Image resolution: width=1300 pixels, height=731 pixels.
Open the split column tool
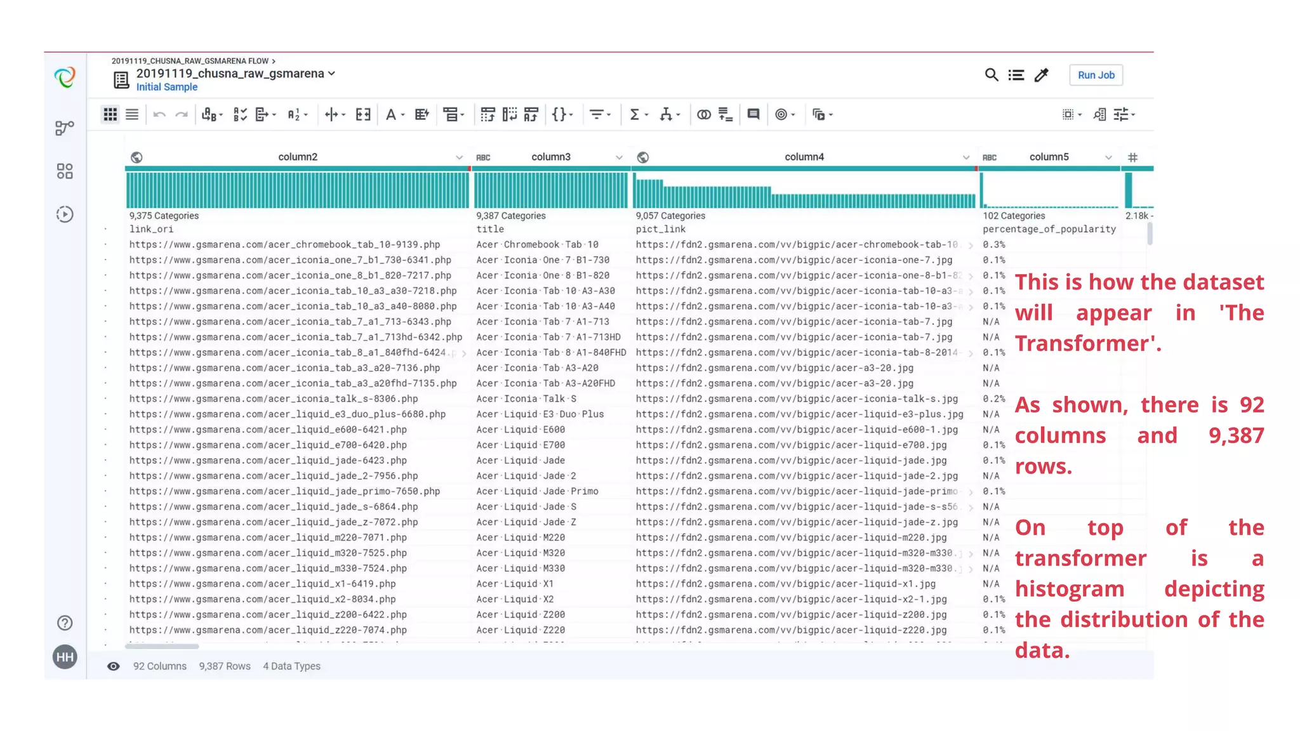(335, 114)
